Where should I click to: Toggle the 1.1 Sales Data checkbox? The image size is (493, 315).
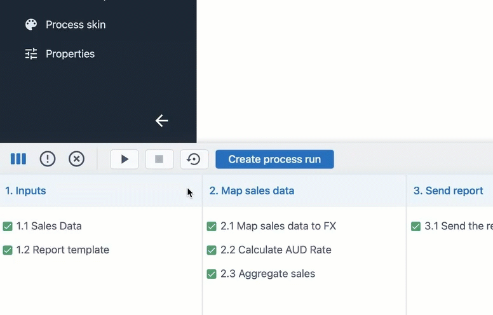(x=8, y=226)
